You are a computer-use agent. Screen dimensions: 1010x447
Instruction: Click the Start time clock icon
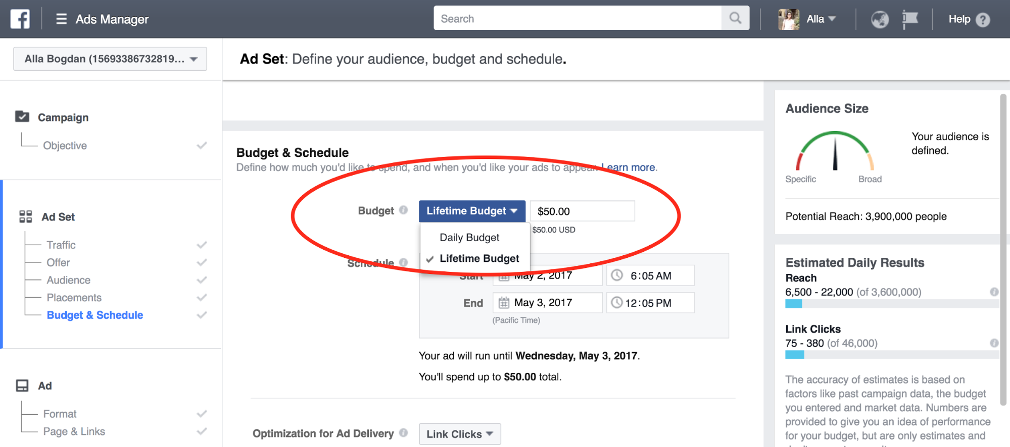[617, 275]
